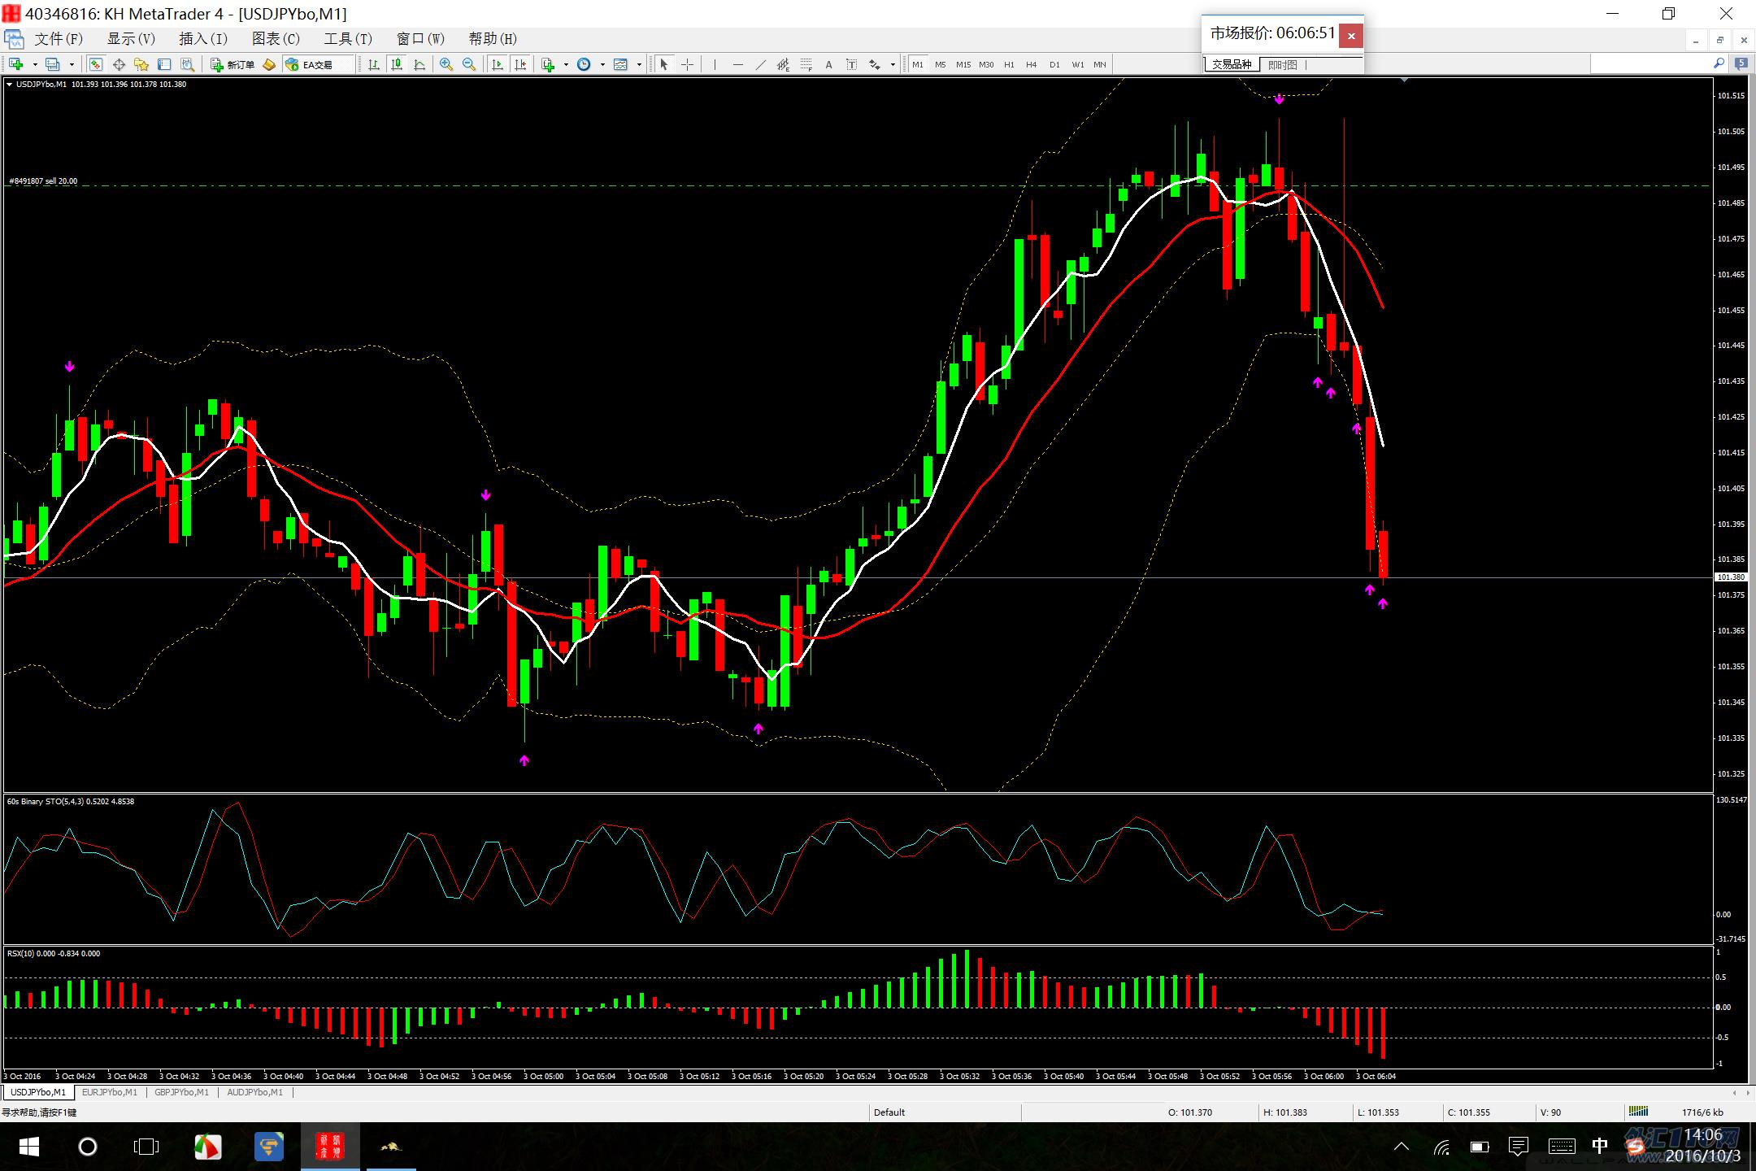
Task: Open the periods clock icon
Action: (x=584, y=64)
